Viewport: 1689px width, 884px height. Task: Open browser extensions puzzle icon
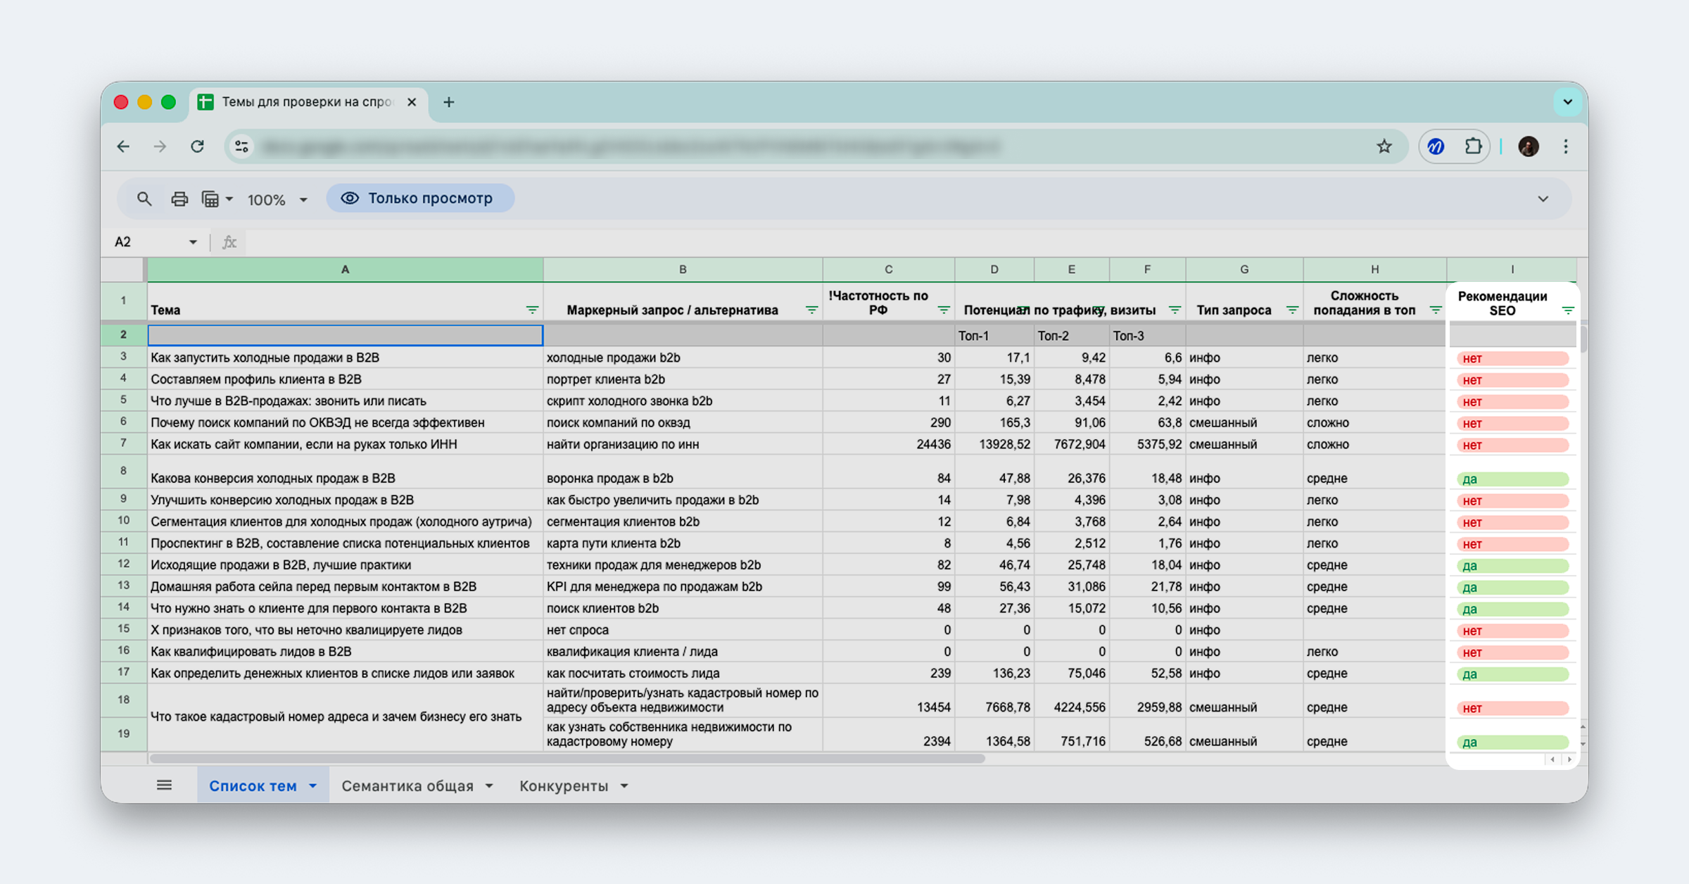point(1472,146)
